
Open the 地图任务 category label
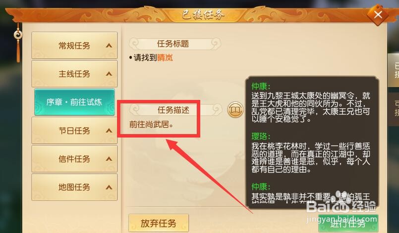pos(74,187)
